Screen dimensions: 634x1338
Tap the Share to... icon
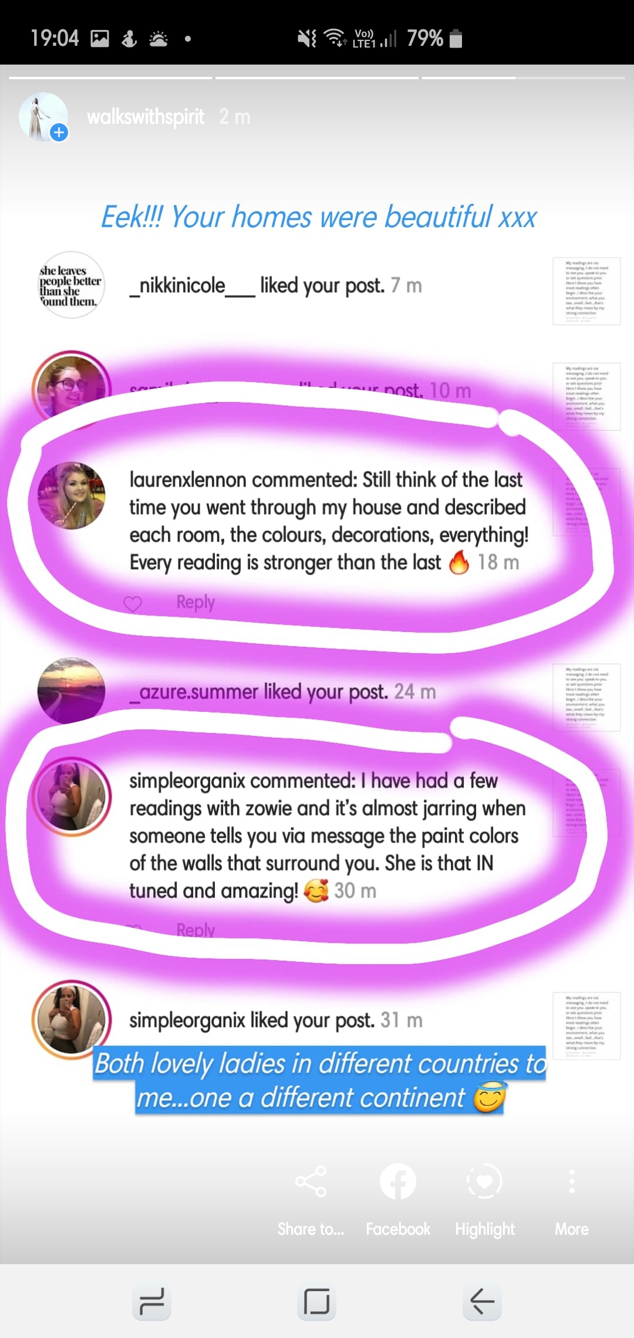pyautogui.click(x=311, y=1181)
